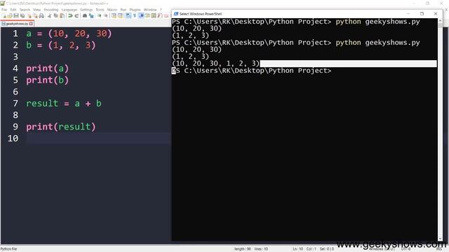Close the geekyshows.py tab with its red X
Screen dimensions: 449x252
(x=31, y=24)
